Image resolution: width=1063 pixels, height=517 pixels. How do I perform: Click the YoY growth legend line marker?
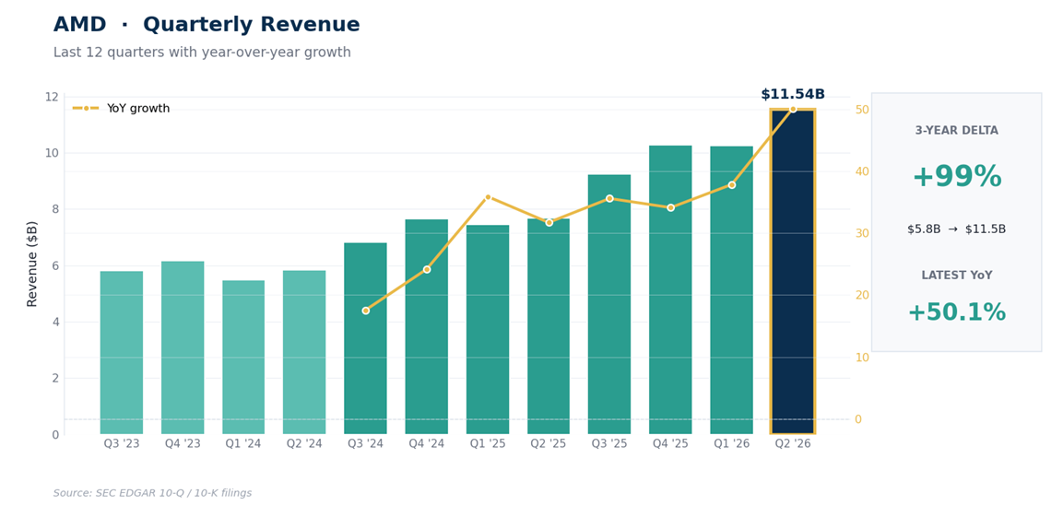pos(86,109)
